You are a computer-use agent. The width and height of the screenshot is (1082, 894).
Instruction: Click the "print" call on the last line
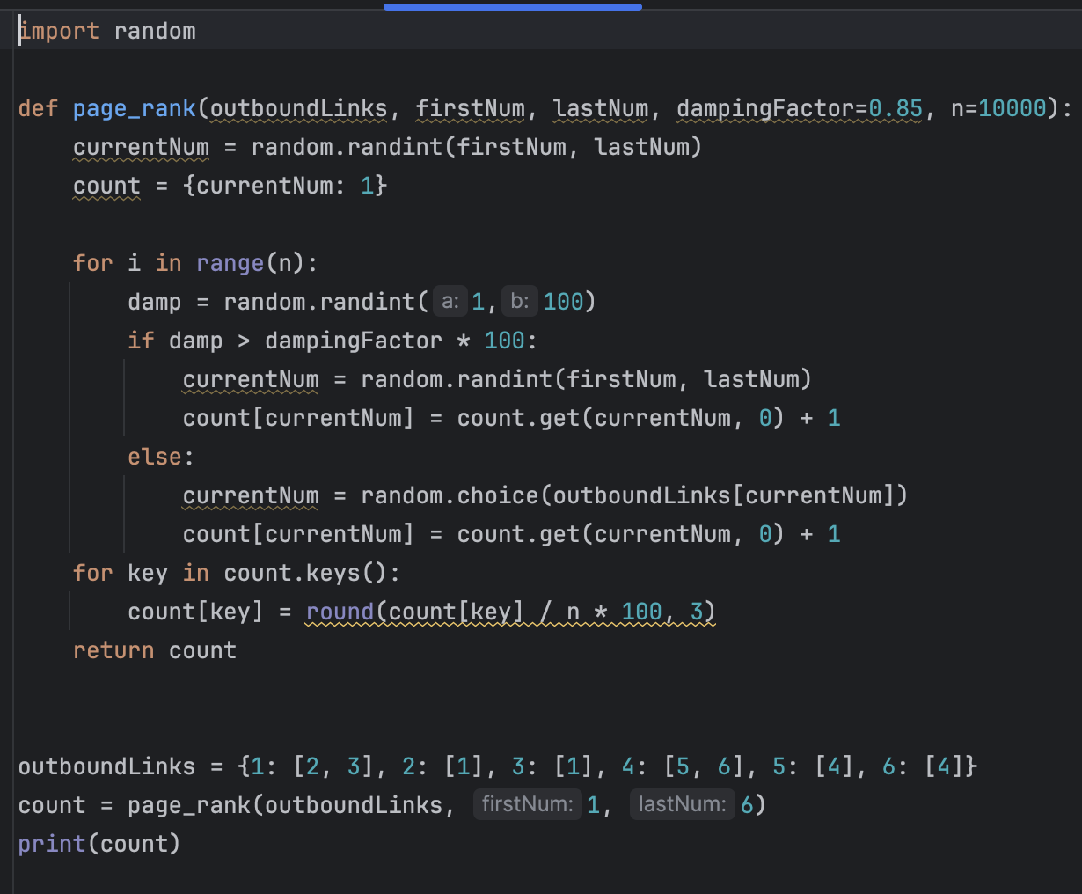point(52,844)
